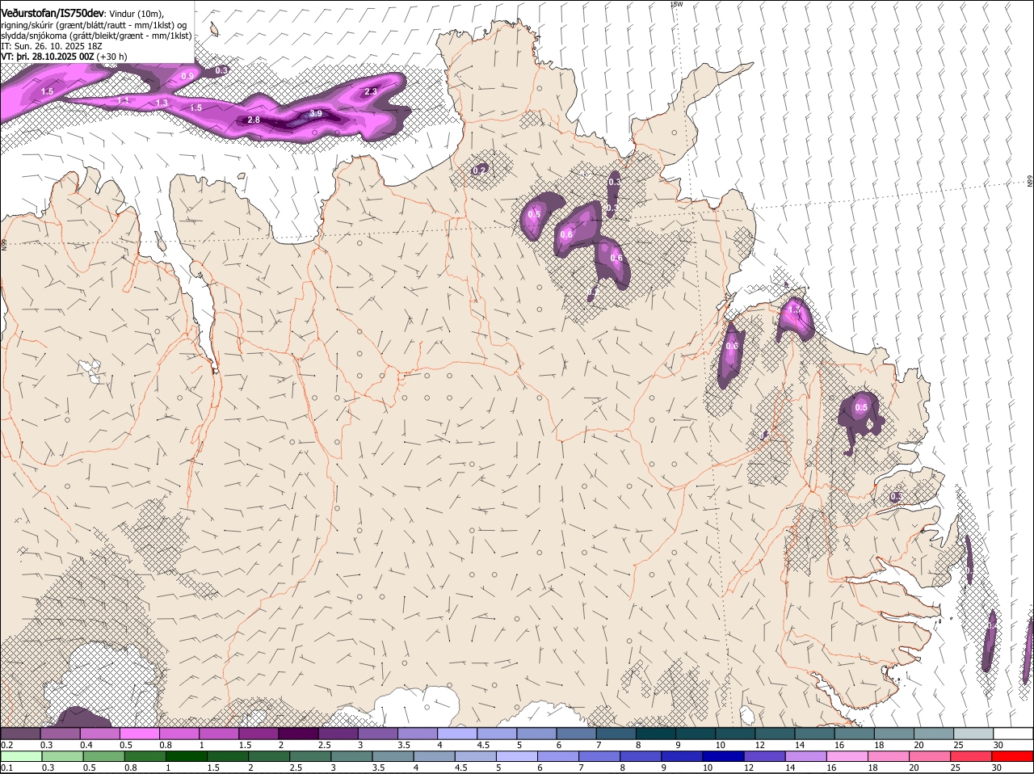Click the purple snow legend swatch labeled 0.2
Screen dimensions: 1034x774
click(x=20, y=733)
